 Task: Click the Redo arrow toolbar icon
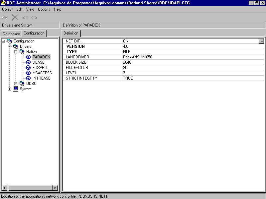point(34,17)
